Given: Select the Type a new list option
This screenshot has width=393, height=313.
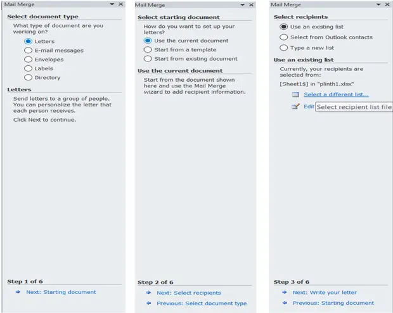Looking at the screenshot, I should [283, 48].
